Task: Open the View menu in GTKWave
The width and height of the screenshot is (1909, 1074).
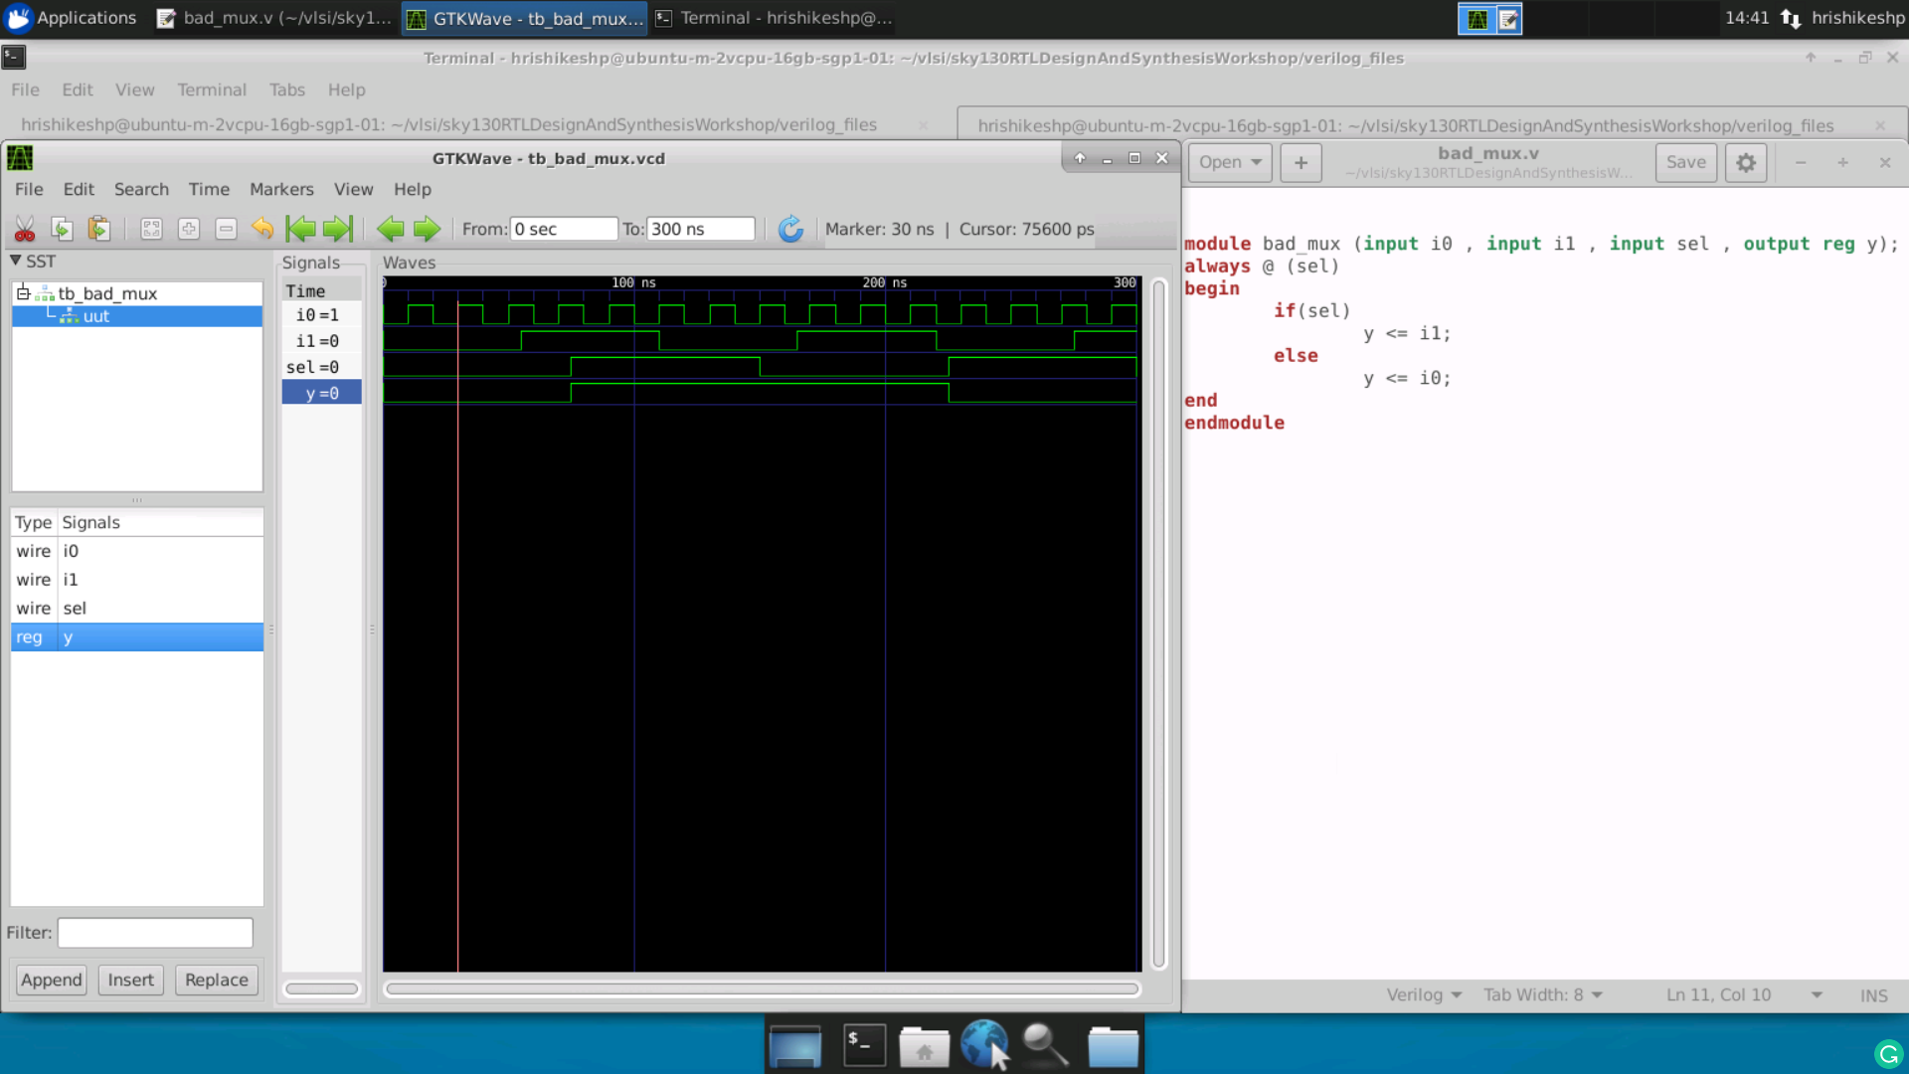Action: point(353,189)
